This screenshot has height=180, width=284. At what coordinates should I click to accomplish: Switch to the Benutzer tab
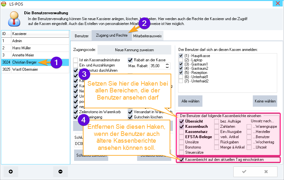82,36
